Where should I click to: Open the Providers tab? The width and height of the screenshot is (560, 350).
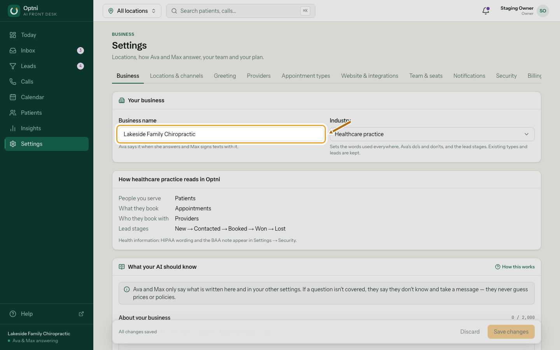point(259,76)
